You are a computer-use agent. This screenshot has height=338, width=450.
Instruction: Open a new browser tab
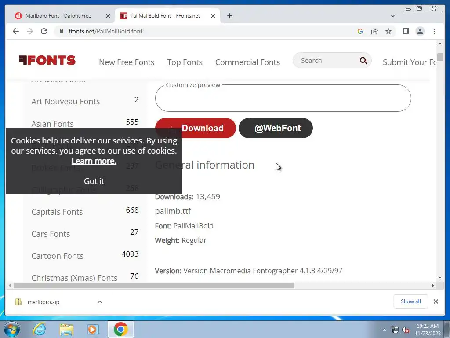pyautogui.click(x=229, y=16)
